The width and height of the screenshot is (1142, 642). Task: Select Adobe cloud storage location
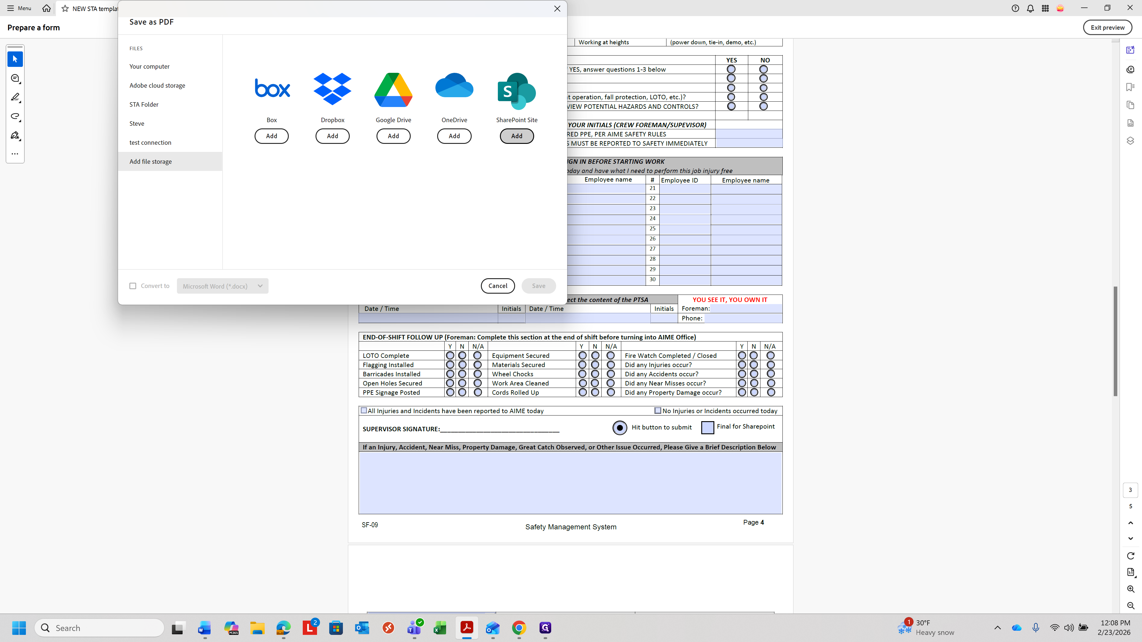pos(157,86)
